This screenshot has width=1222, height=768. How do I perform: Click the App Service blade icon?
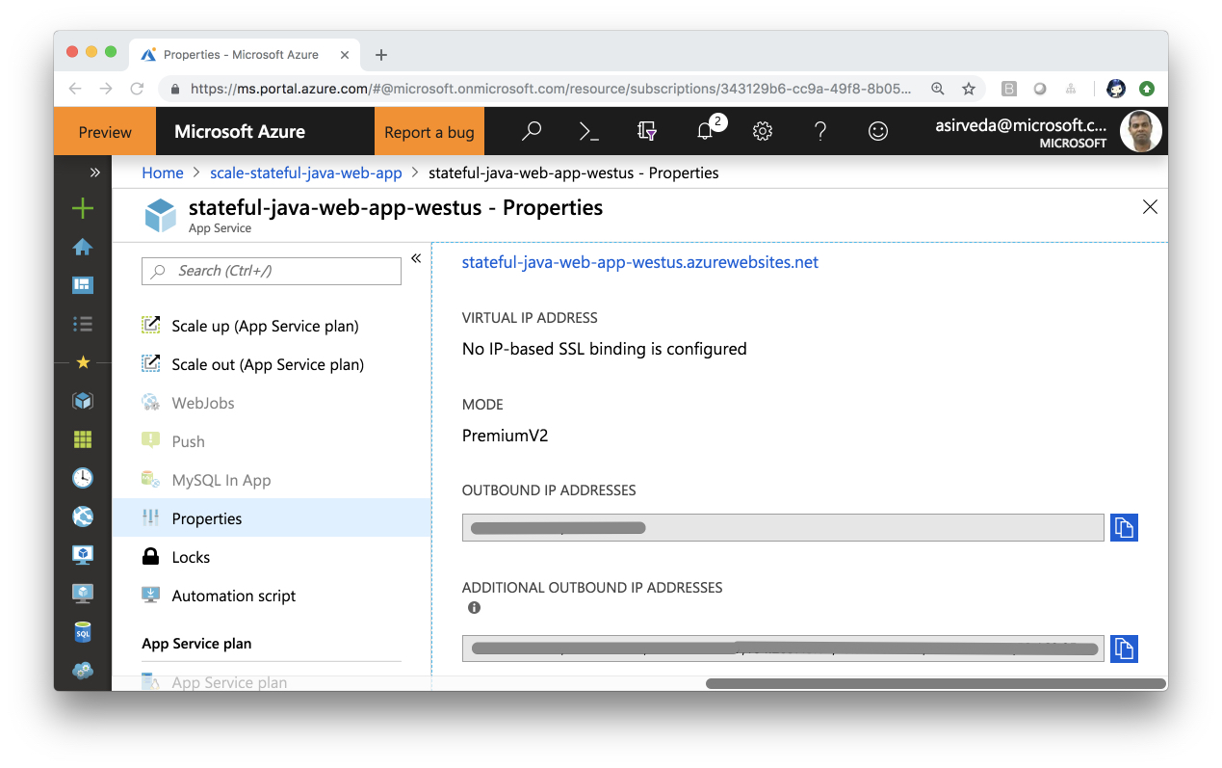161,216
